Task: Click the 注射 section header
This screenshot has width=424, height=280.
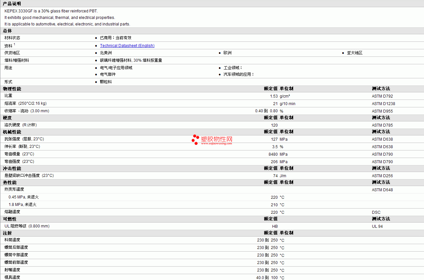Action: click(x=8, y=233)
